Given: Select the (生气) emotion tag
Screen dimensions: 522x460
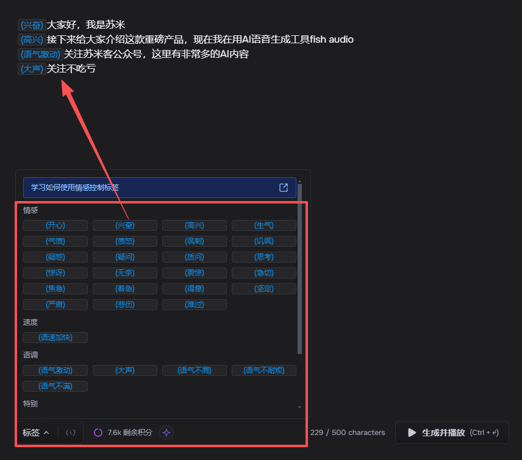Looking at the screenshot, I should coord(263,225).
